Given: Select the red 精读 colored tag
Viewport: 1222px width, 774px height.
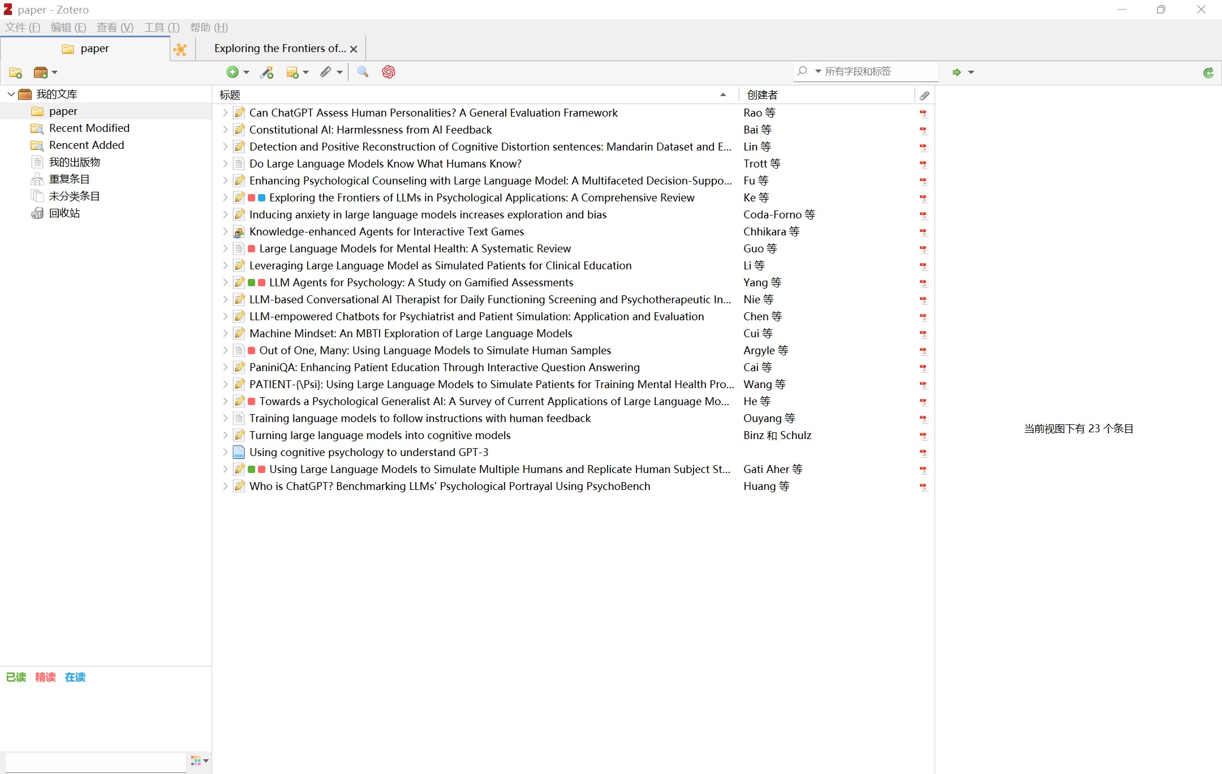Looking at the screenshot, I should (x=45, y=677).
